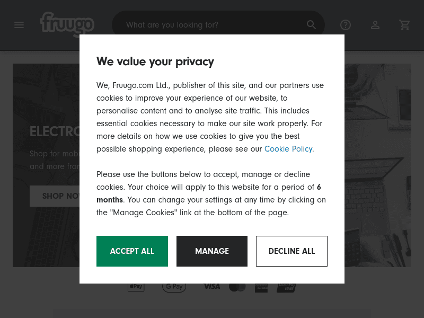
Task: Open the Cookie Policy link
Action: coord(288,149)
